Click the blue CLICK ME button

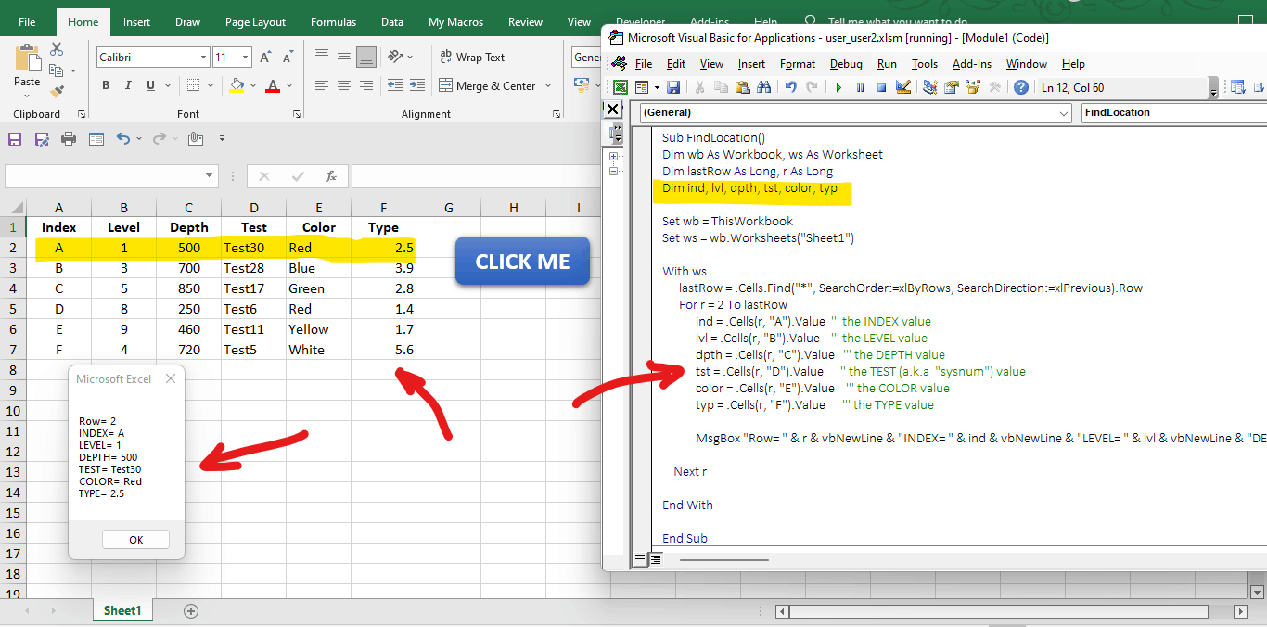tap(522, 262)
